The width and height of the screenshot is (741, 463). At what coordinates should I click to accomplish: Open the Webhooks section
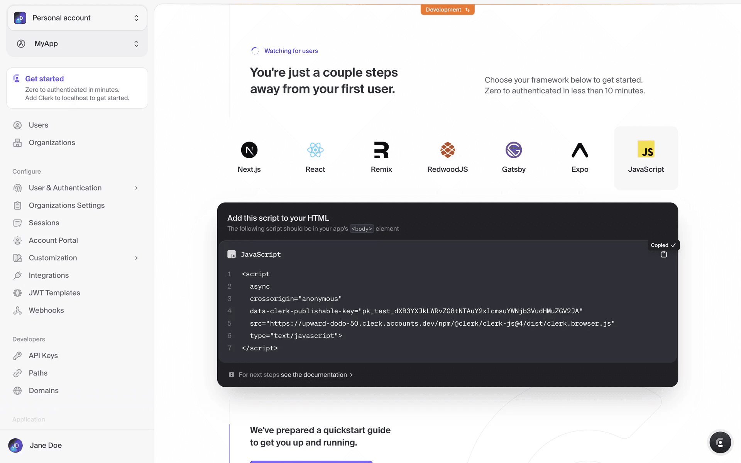pos(46,310)
